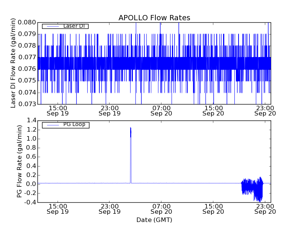301x225 pixels.
Task: Select the PG Loop legend entry
Action: tap(74, 124)
